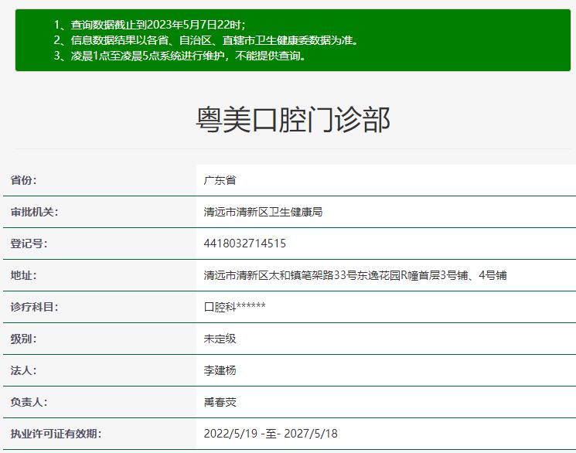The image size is (576, 453).
Task: Click registration number 4418032714515
Action: point(245,244)
